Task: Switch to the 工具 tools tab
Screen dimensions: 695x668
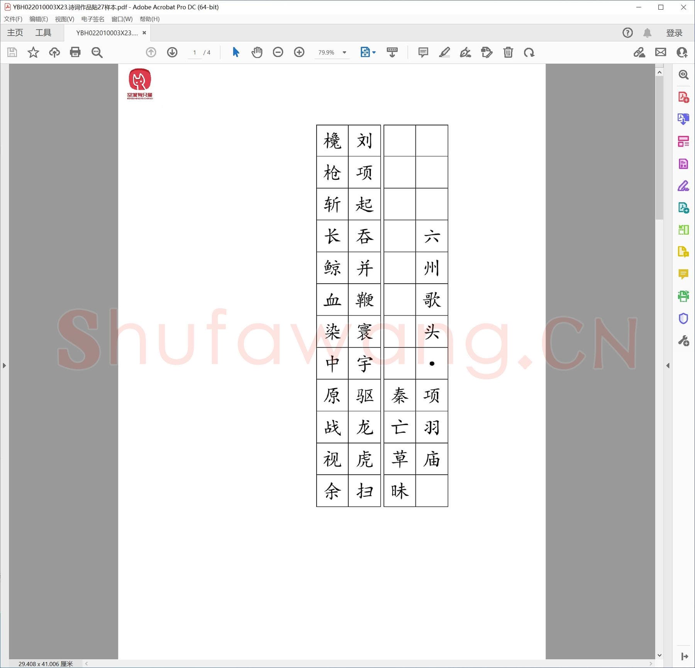Action: 43,33
